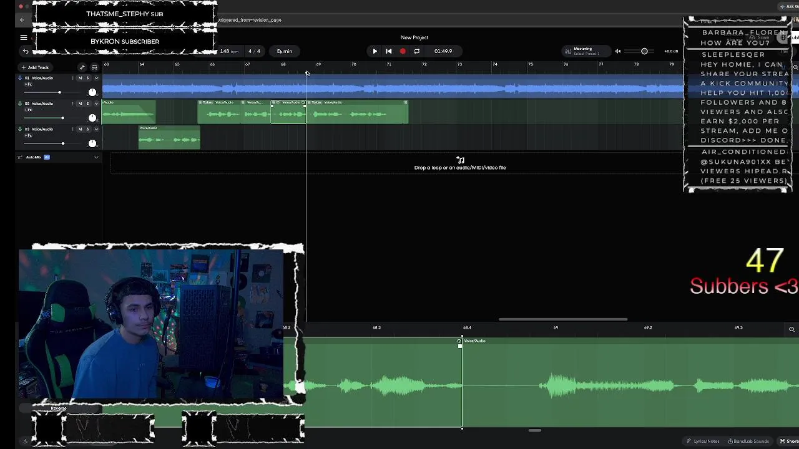Image resolution: width=799 pixels, height=449 pixels.
Task: Open the E♭ min key selector
Action: coord(284,51)
